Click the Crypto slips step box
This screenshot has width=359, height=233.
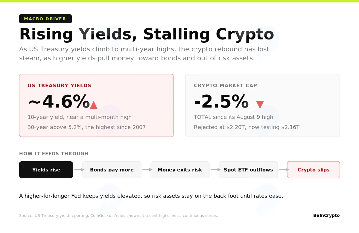click(x=314, y=170)
